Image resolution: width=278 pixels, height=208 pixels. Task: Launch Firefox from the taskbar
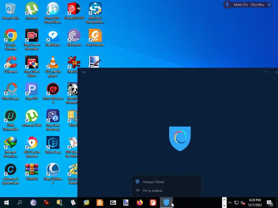(x=140, y=203)
